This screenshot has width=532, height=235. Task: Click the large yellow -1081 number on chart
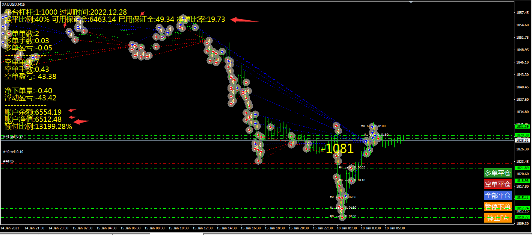(337, 149)
